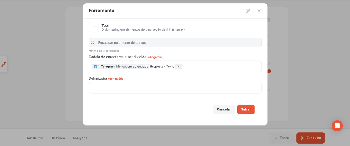Click the Teste button
This screenshot has width=350, height=146.
pos(281,138)
